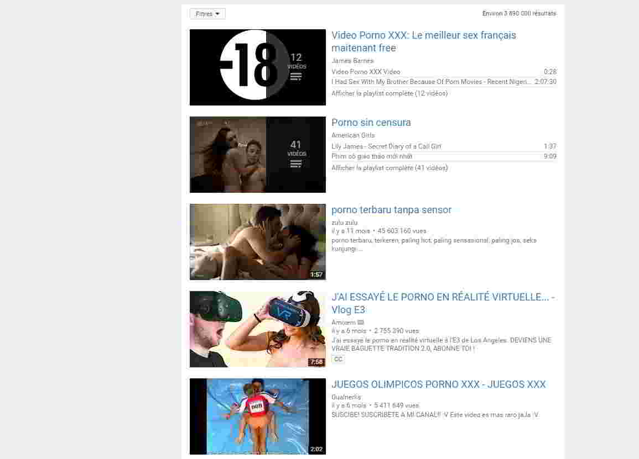The width and height of the screenshot is (639, 459).
Task: Click the 1:57 duration badge on the thumbnail
Action: point(316,275)
